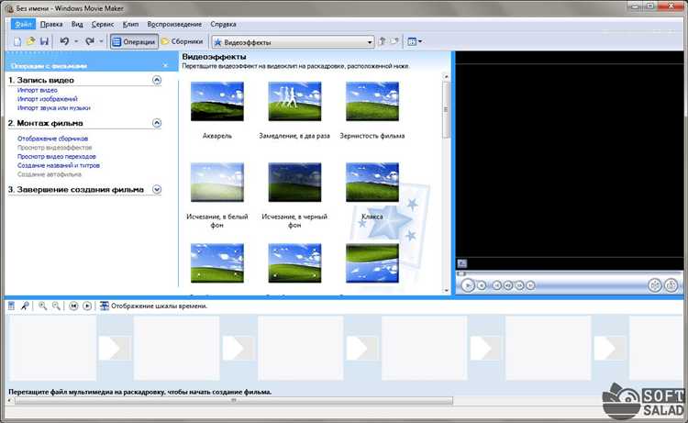Select the Клякса effect thumbnail
Screen dimensions: 688x423
coord(372,182)
